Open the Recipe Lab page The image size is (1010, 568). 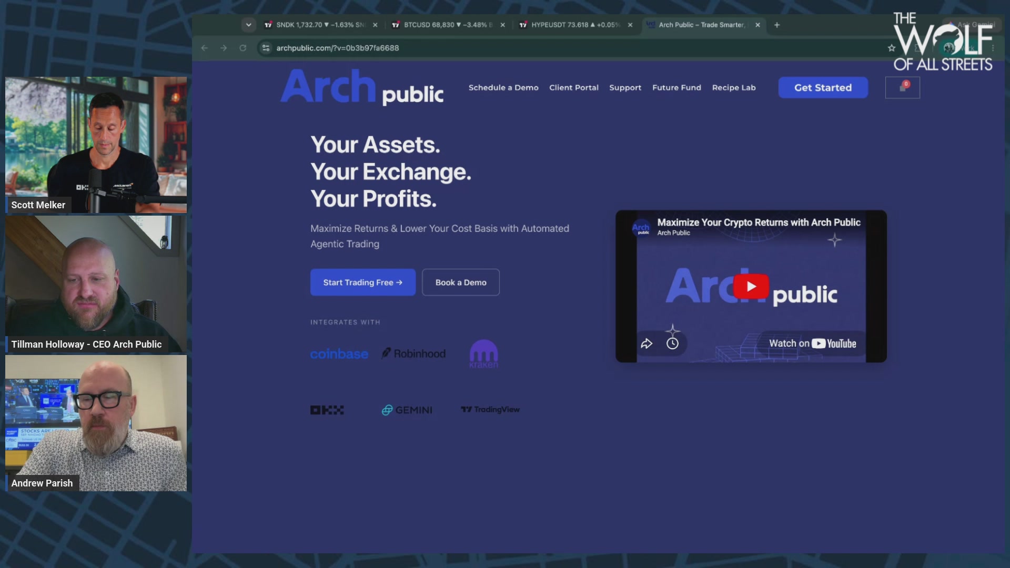(734, 88)
